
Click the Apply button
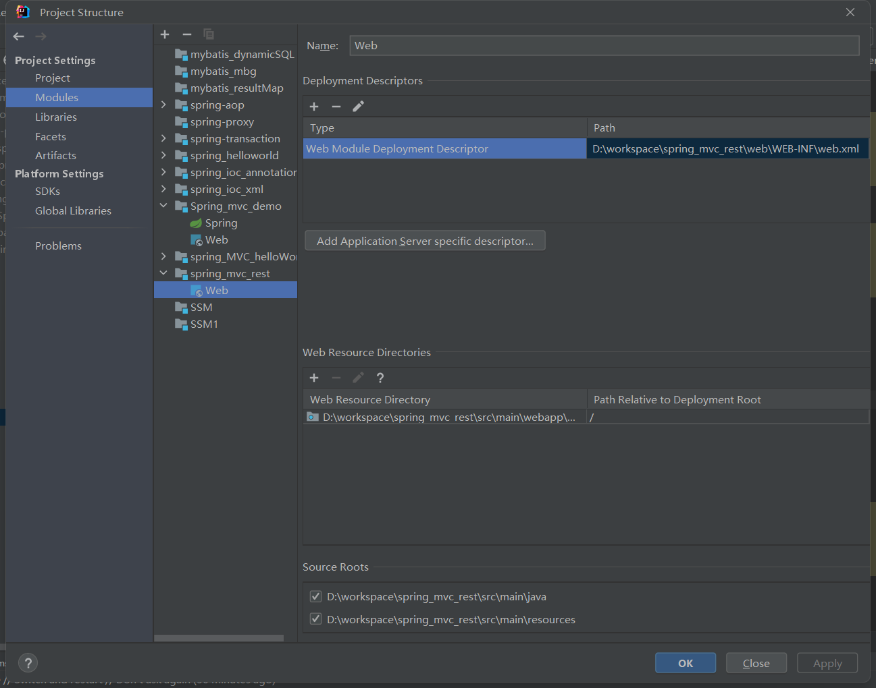[827, 663]
